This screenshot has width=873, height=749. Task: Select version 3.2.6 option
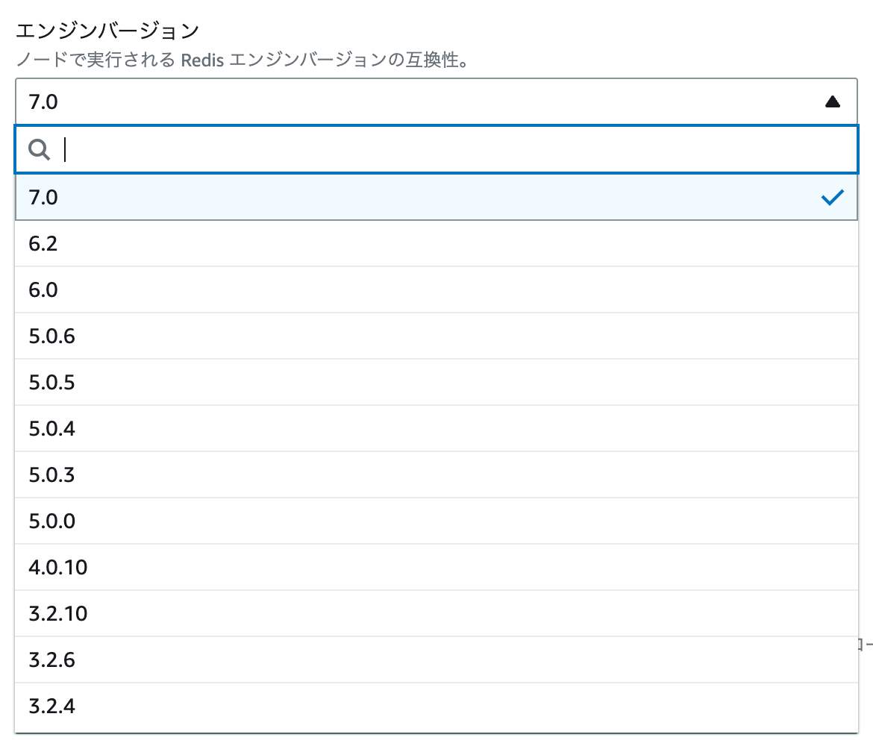tap(436, 659)
